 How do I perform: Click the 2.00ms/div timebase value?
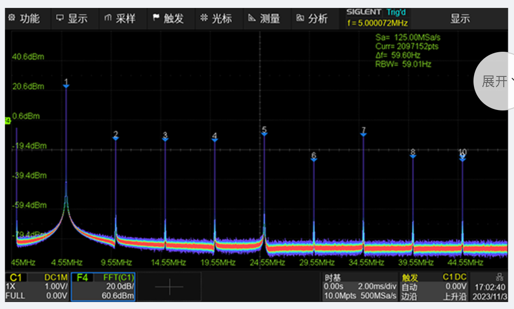click(377, 286)
